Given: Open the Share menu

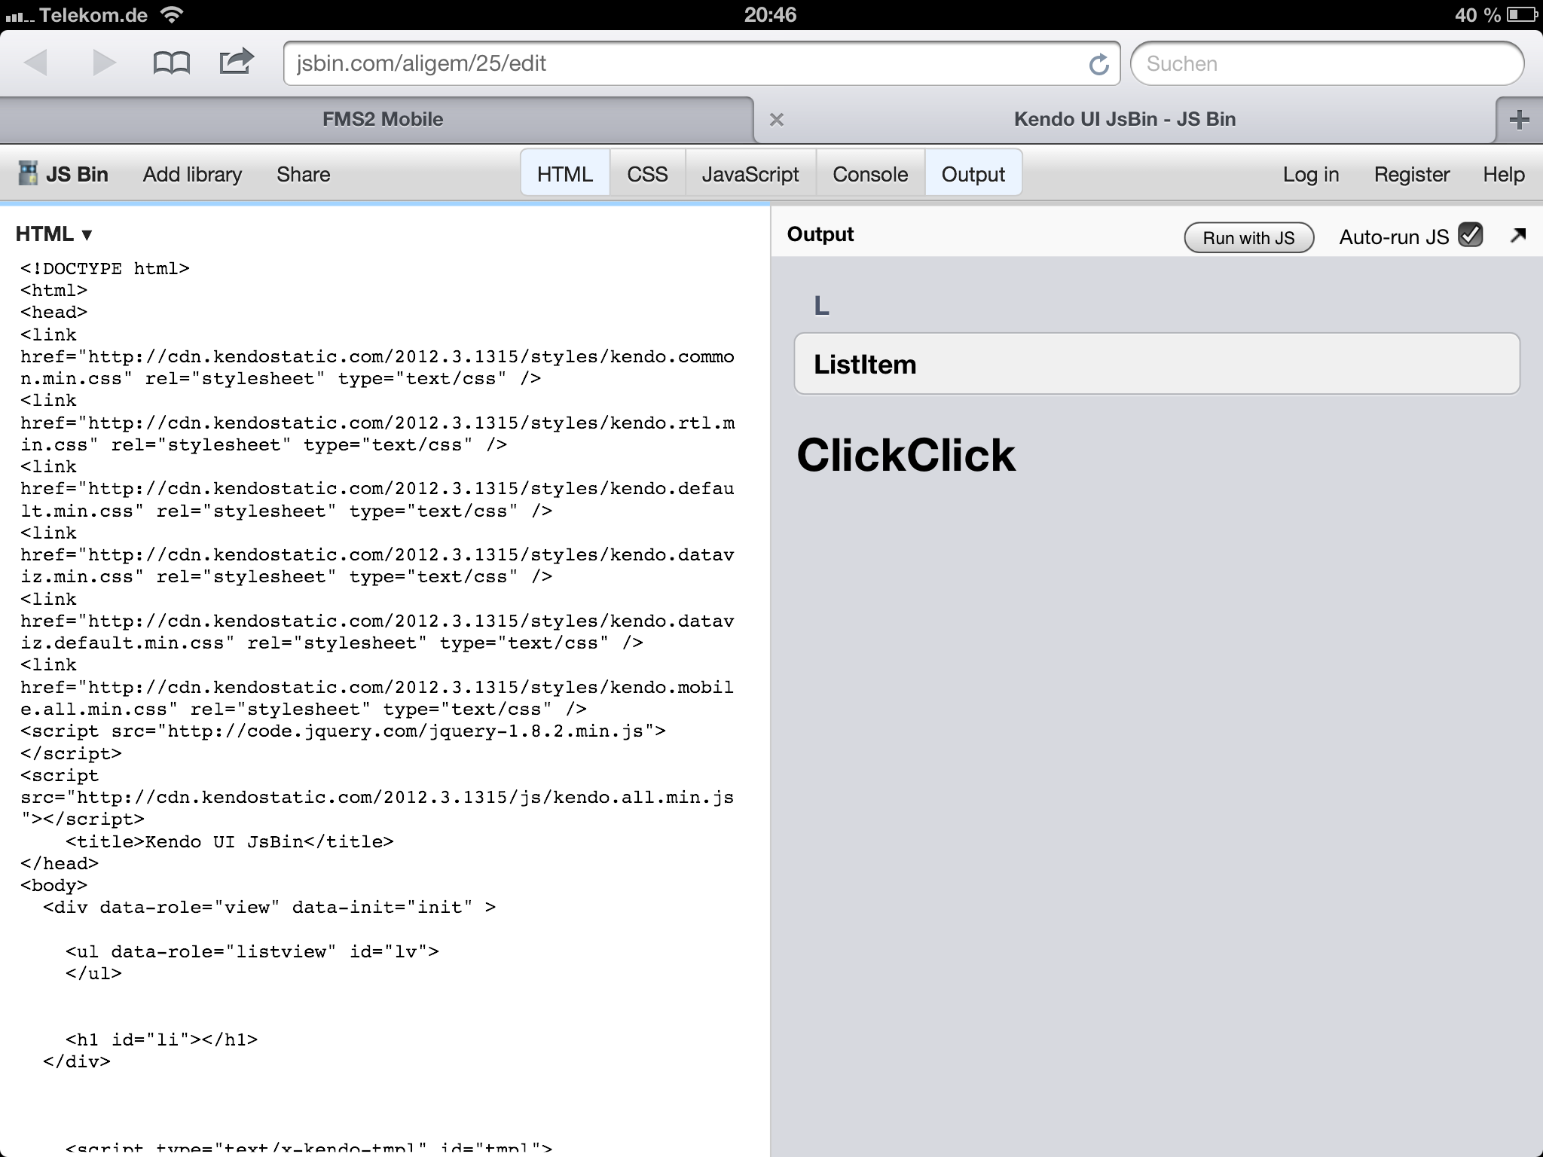Looking at the screenshot, I should [x=303, y=174].
